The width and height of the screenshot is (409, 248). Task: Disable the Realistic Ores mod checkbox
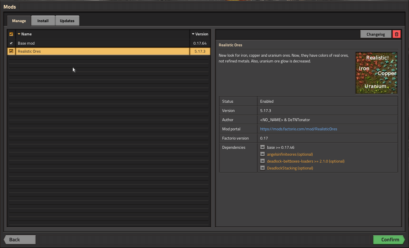[x=11, y=51]
